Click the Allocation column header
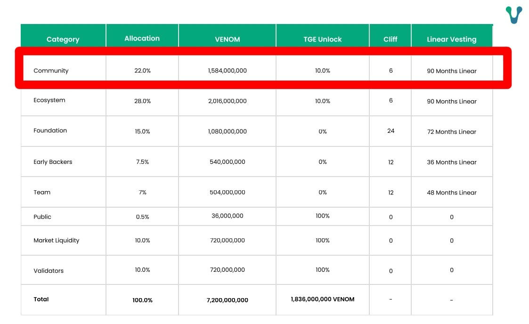 coord(142,39)
